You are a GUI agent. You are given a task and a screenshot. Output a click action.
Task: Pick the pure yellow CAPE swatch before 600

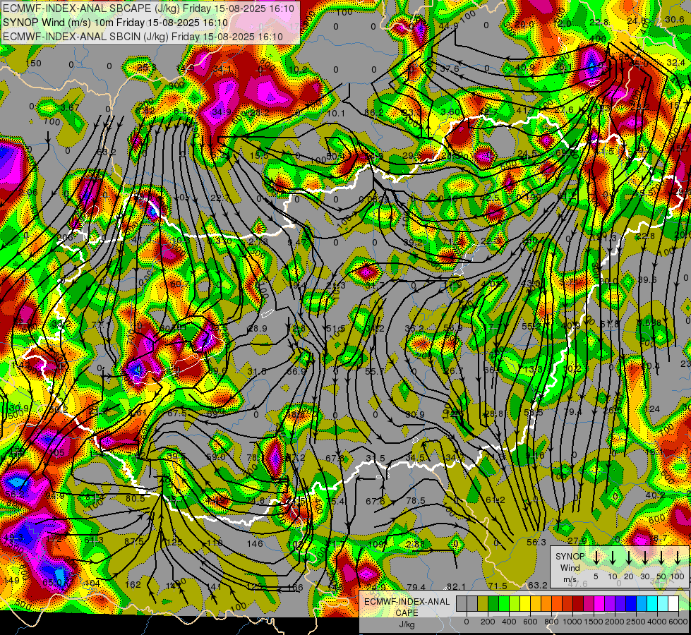[x=525, y=604]
